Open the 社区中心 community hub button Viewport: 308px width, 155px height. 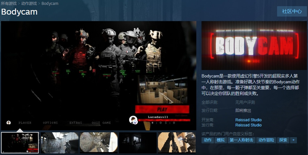pyautogui.click(x=292, y=11)
